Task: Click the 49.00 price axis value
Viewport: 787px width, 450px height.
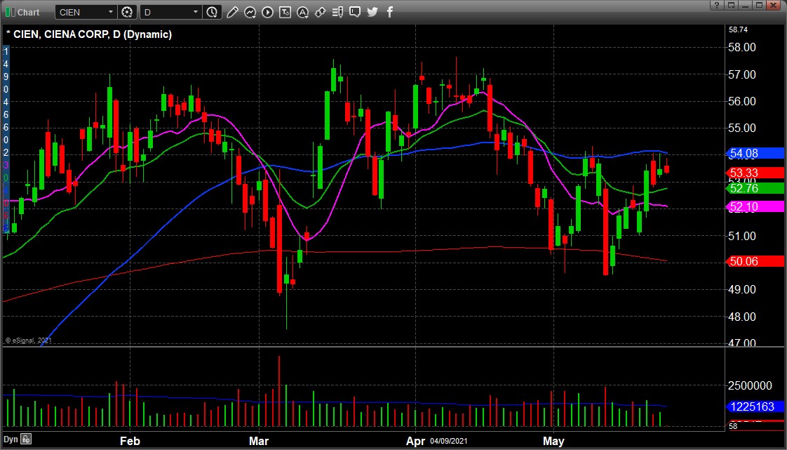Action: [x=742, y=289]
